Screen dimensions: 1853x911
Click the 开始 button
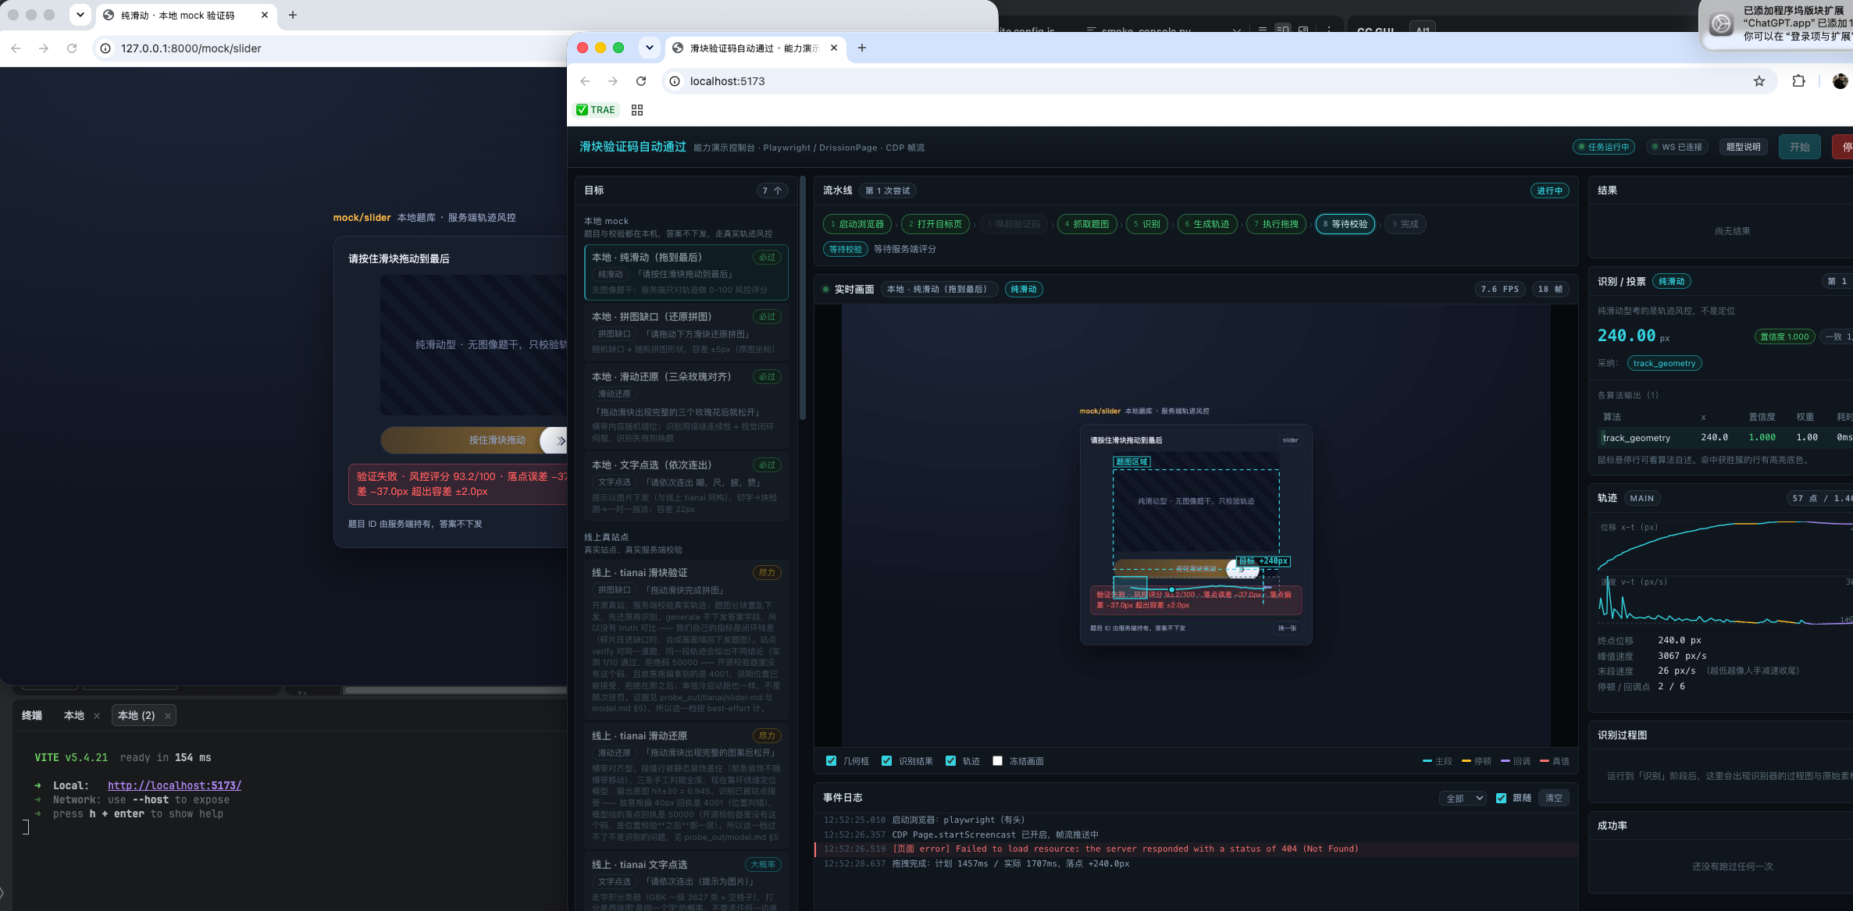[x=1799, y=147]
